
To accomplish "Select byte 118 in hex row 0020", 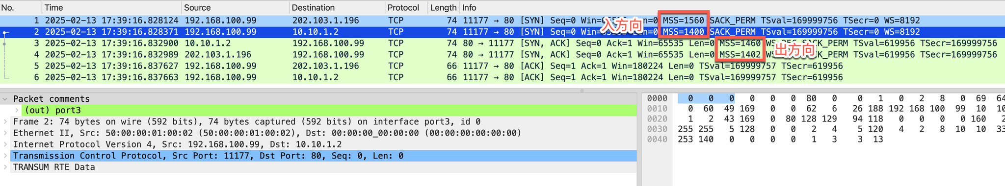I will click(875, 119).
